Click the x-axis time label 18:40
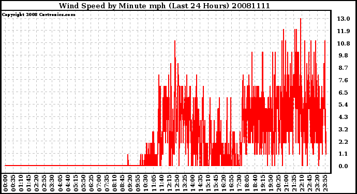 point(255,183)
